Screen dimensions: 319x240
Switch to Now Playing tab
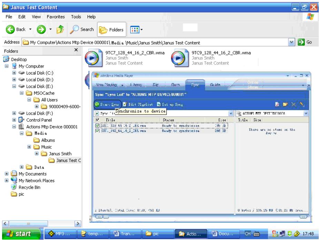tap(106, 85)
